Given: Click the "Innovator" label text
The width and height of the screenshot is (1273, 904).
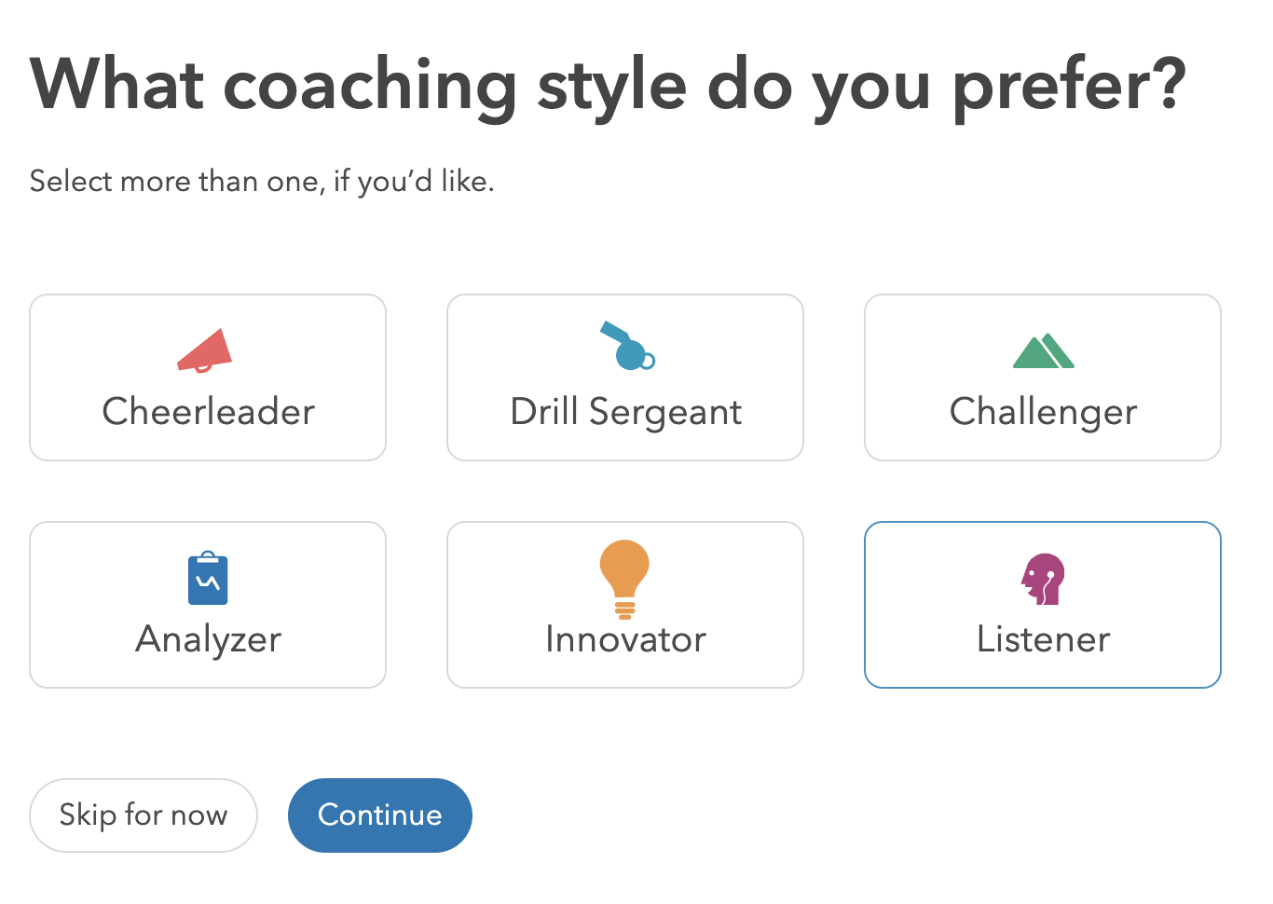Looking at the screenshot, I should [626, 639].
